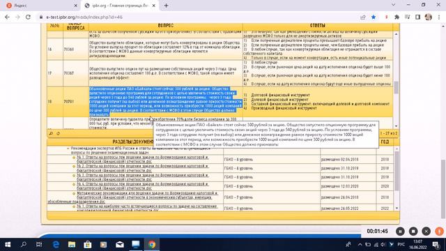Select the ipbr.org Главная страница tab
The width and height of the screenshot is (446, 251).
tap(119, 6)
